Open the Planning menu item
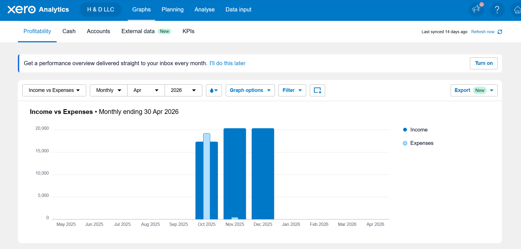Image resolution: width=521 pixels, height=249 pixels. tap(172, 9)
